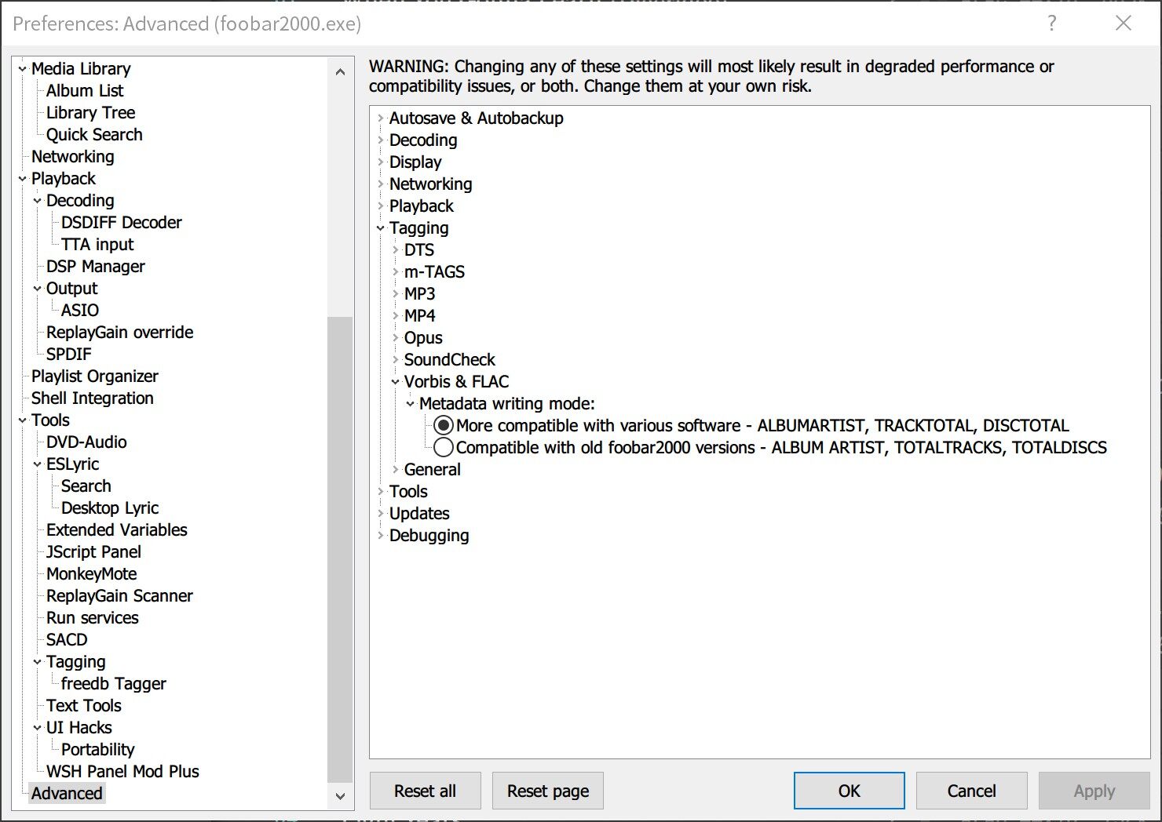Open the MonkeyMote page
The image size is (1162, 822).
[92, 574]
